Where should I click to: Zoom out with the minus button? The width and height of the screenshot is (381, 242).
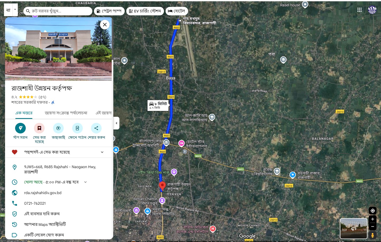[x=373, y=227]
